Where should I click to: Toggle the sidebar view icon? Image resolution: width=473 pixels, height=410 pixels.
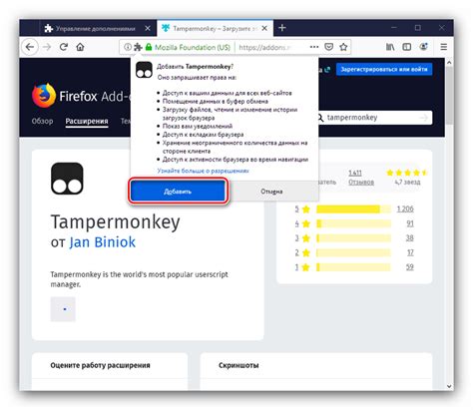pyautogui.click(x=407, y=47)
